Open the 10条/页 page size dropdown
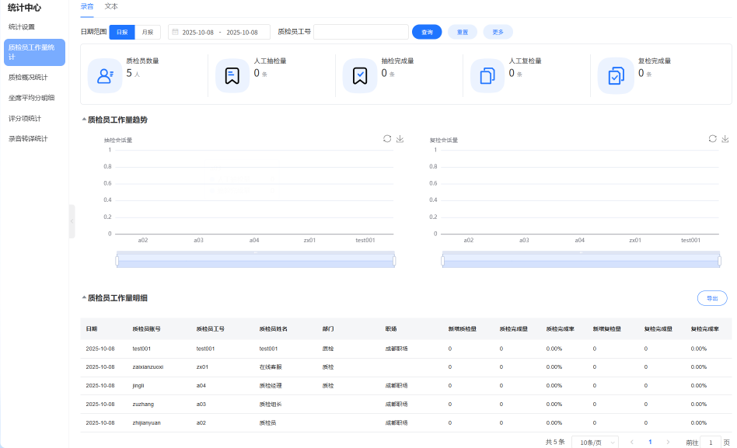This screenshot has height=448, width=737. pos(595,443)
